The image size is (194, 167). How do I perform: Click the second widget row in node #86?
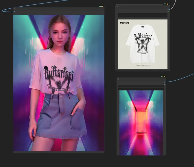142,16
